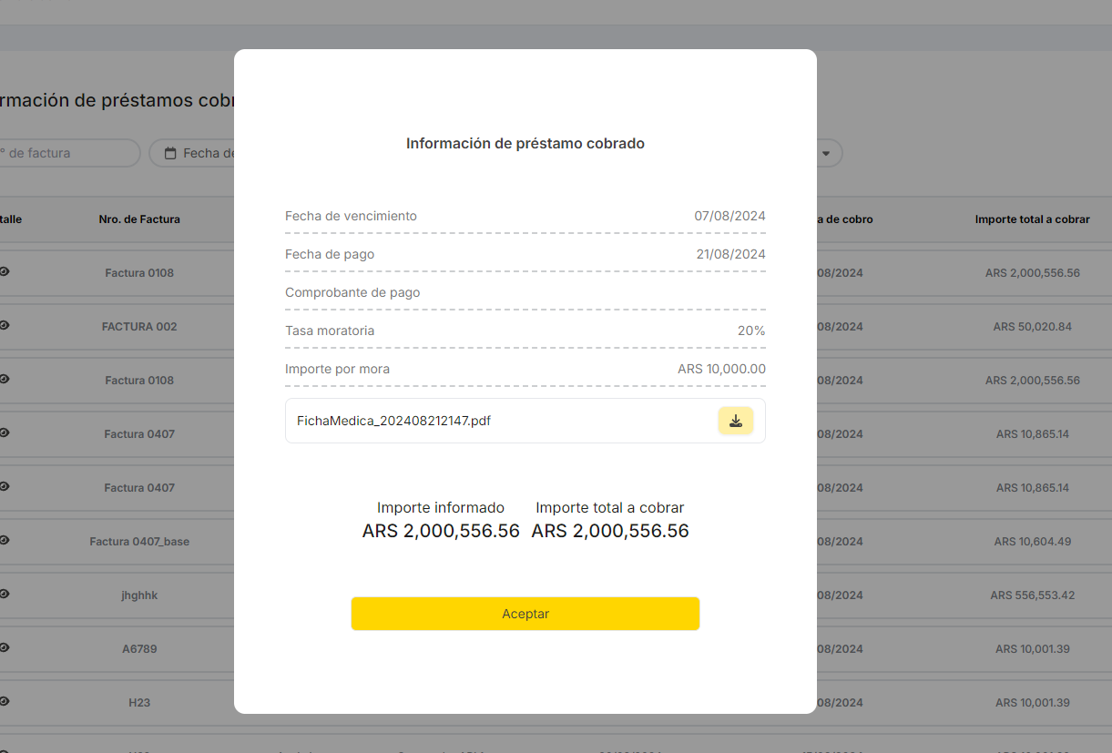Open detail eye icon for Factura 0407_base
The image size is (1112, 753).
(x=5, y=540)
